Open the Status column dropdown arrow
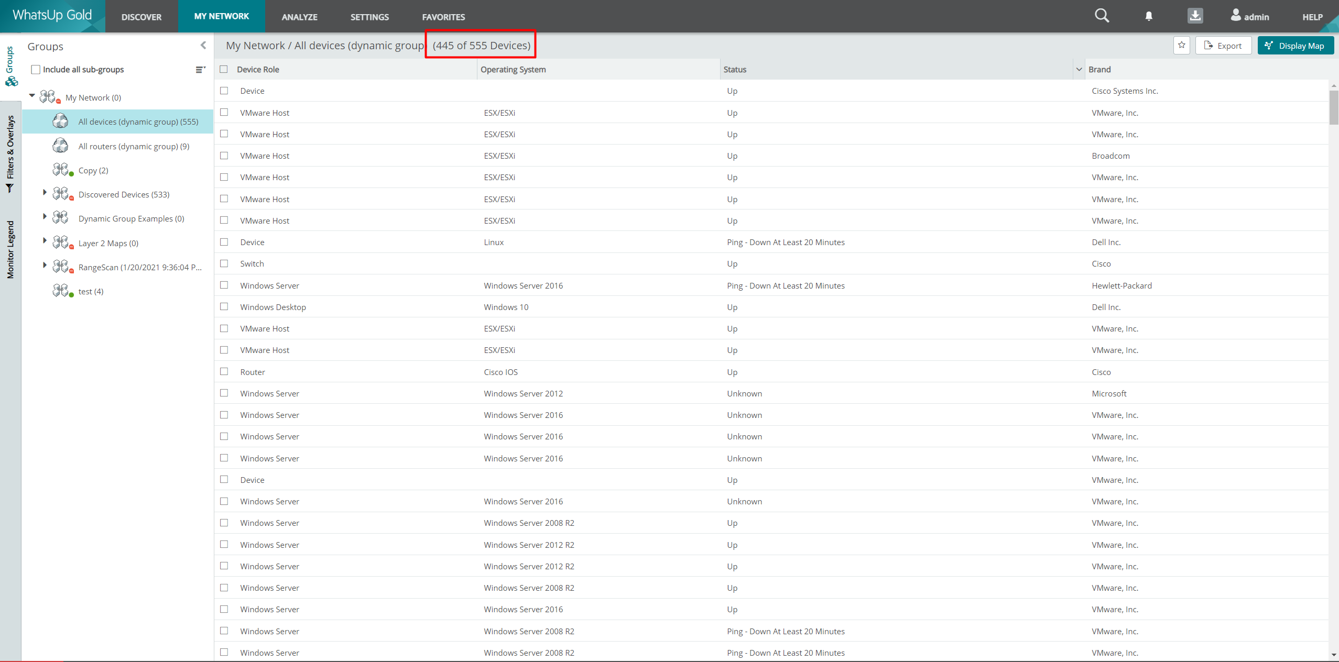 click(1079, 69)
